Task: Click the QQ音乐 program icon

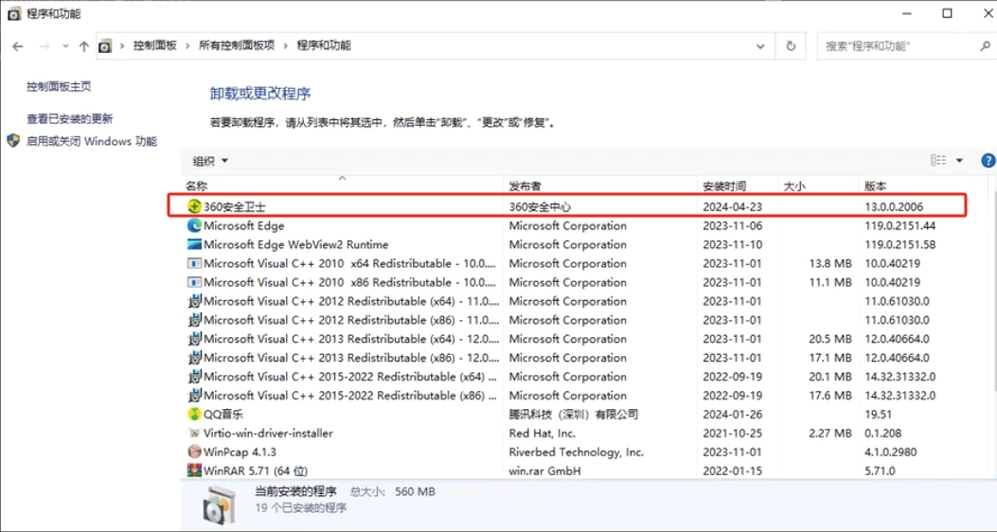Action: tap(194, 415)
